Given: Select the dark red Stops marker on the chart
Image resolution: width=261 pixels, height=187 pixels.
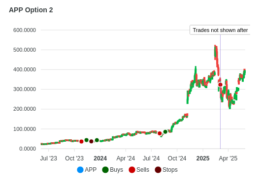Looking at the screenshot, I should [91, 141].
